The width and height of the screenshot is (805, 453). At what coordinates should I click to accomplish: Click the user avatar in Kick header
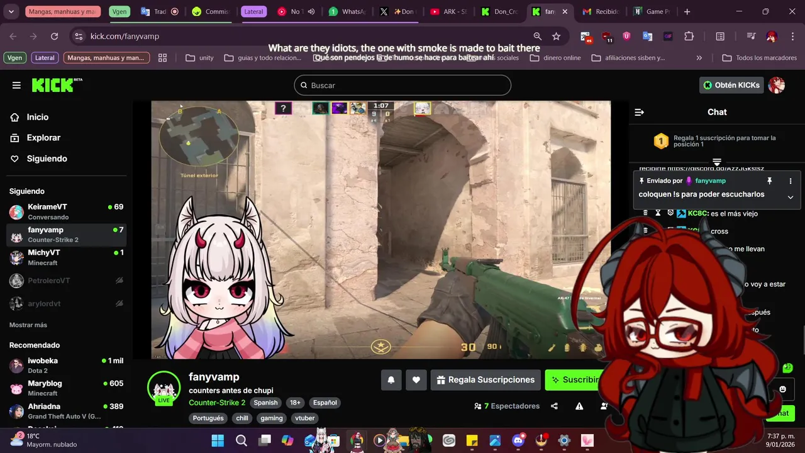point(777,85)
